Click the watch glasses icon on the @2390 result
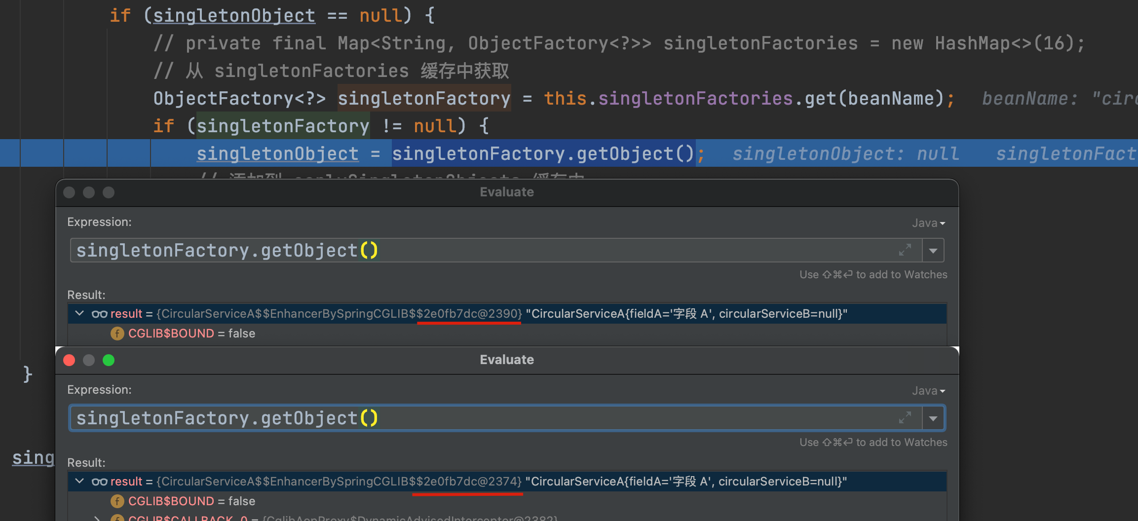Screen dimensions: 1138x521 (99, 314)
